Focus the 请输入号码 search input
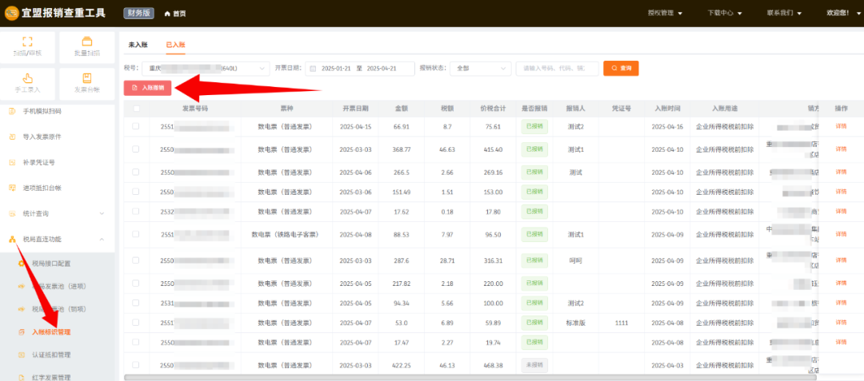864x381 pixels. (x=557, y=69)
